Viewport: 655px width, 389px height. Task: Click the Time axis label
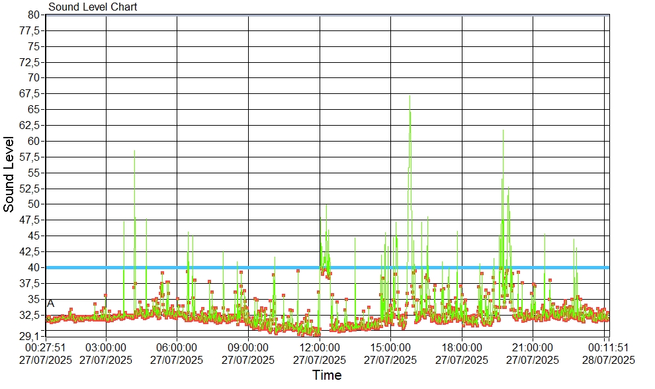click(327, 376)
